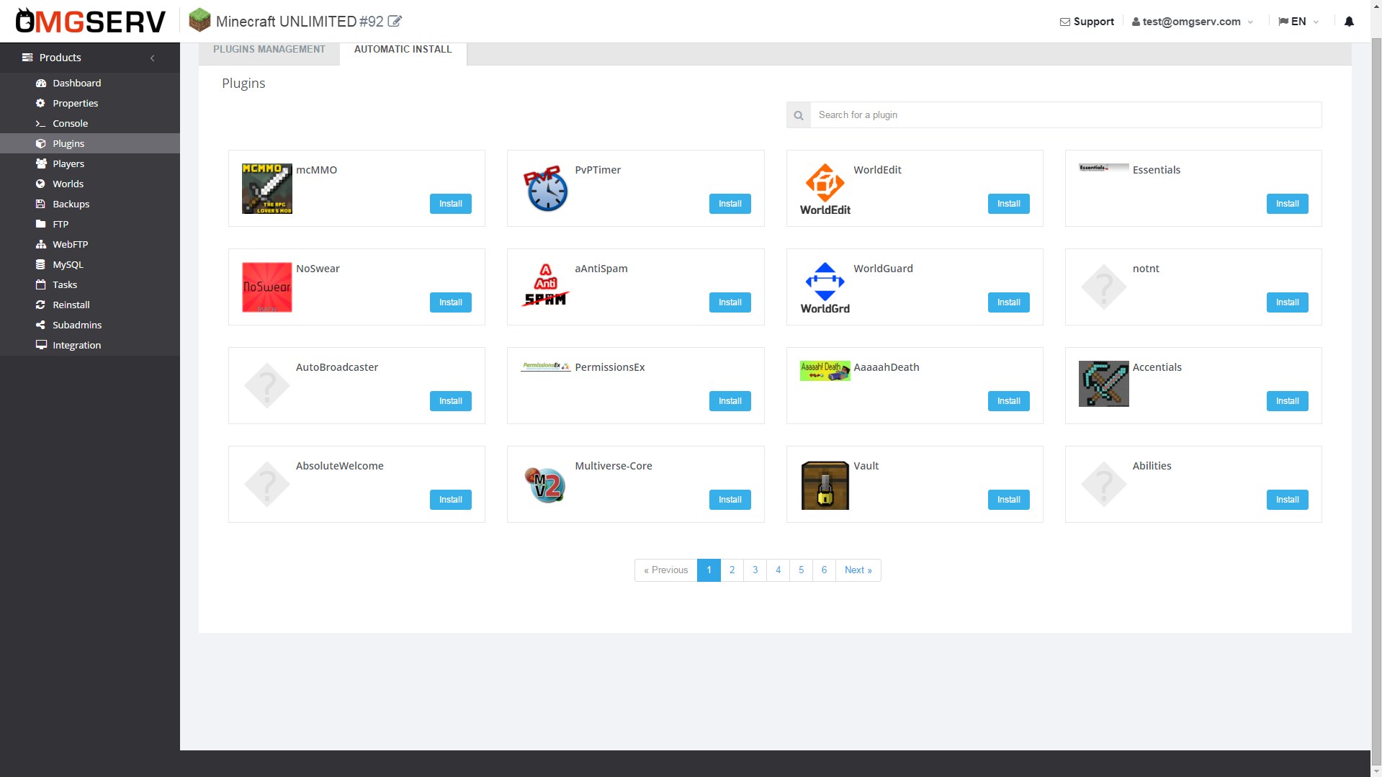This screenshot has width=1382, height=777.
Task: Click the Tasks clipboard icon
Action: click(x=41, y=284)
